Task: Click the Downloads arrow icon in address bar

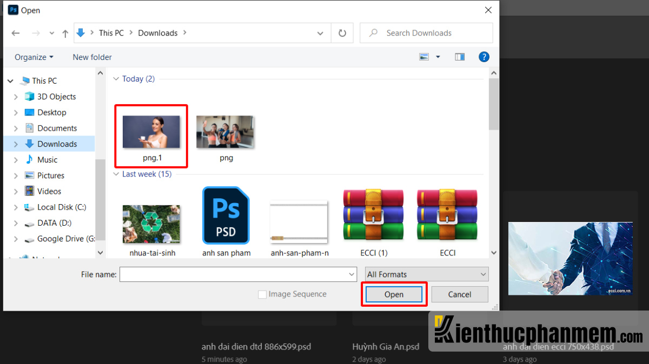Action: coord(81,33)
